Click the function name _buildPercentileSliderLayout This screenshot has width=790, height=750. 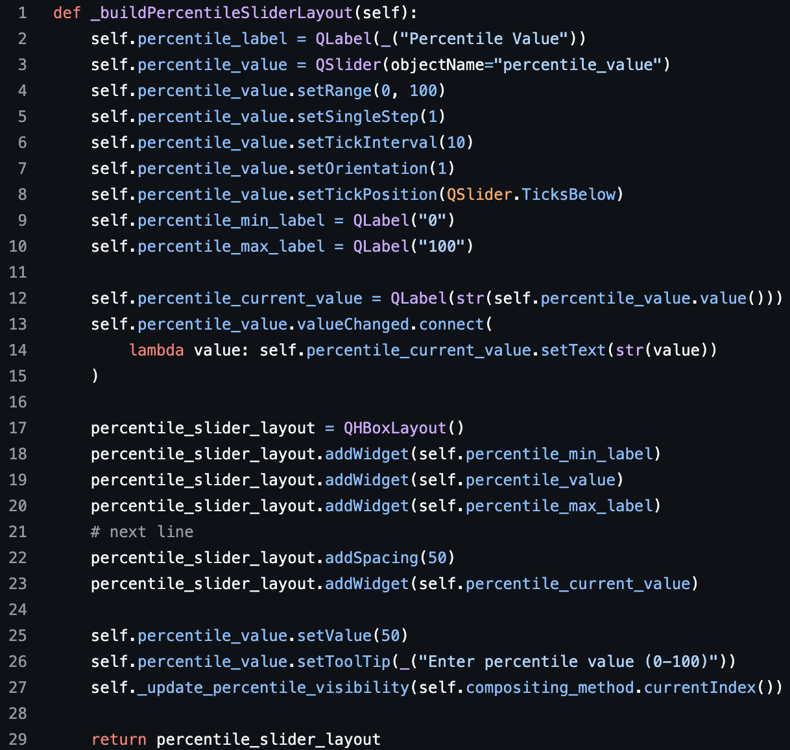coord(222,13)
